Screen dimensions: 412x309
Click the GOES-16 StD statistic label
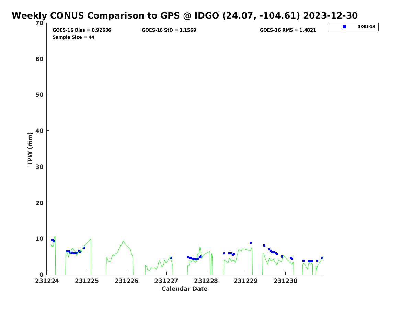tap(169, 30)
